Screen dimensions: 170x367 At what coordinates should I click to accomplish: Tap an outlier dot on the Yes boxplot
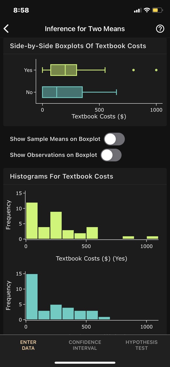(133, 70)
